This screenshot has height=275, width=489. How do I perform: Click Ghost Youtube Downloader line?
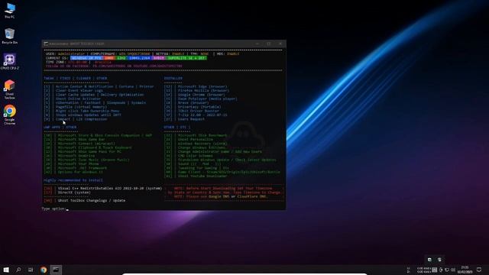196,176
